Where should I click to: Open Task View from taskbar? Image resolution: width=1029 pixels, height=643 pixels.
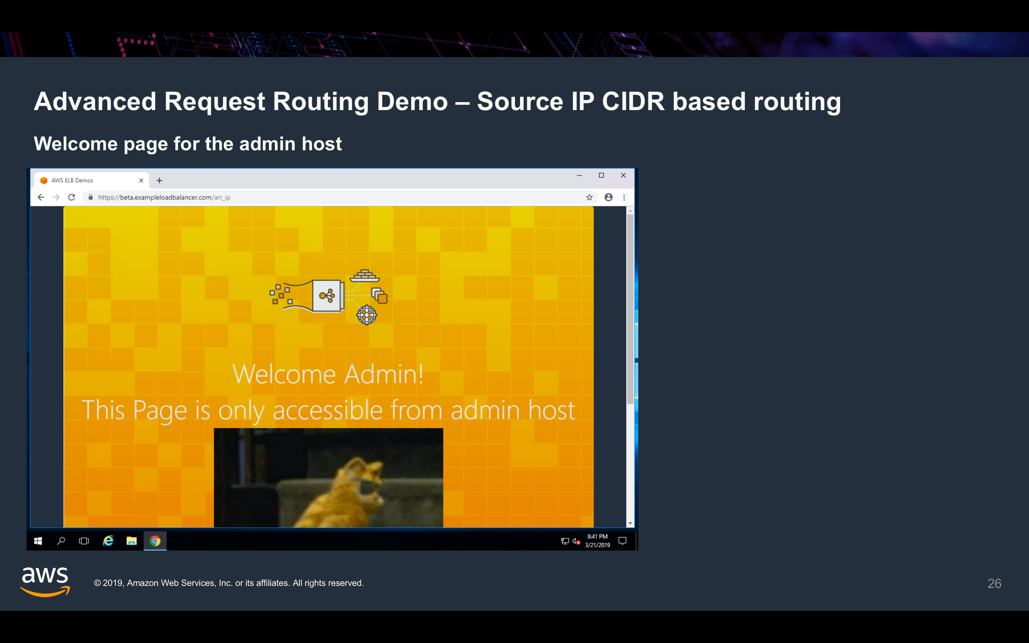84,541
